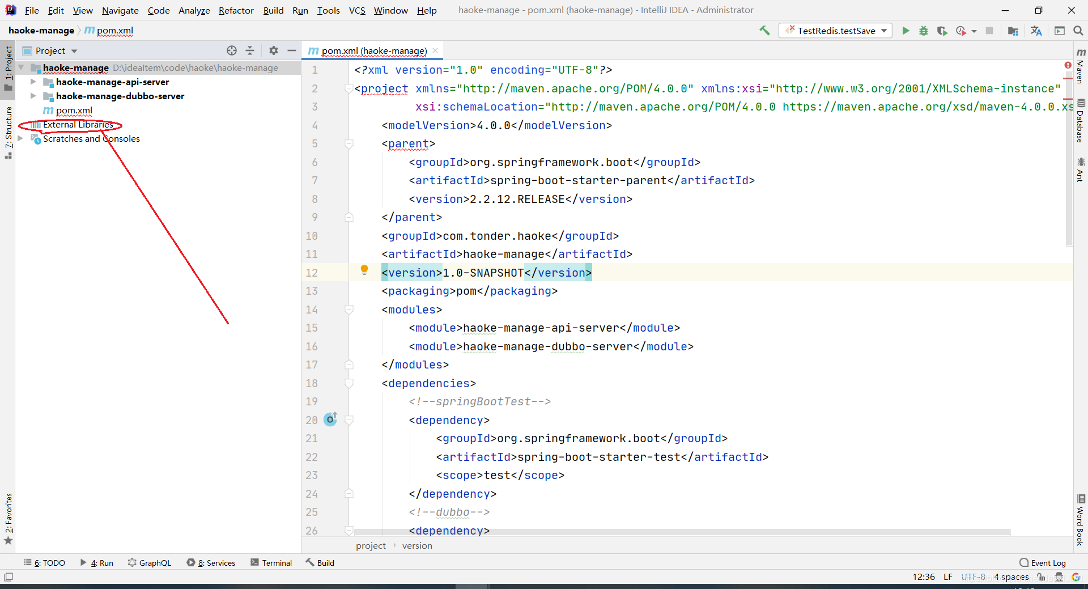Open the 8: Services tool window
The height and width of the screenshot is (589, 1088).
tap(211, 563)
